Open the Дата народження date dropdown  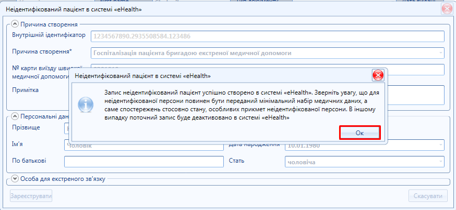pos(441,145)
